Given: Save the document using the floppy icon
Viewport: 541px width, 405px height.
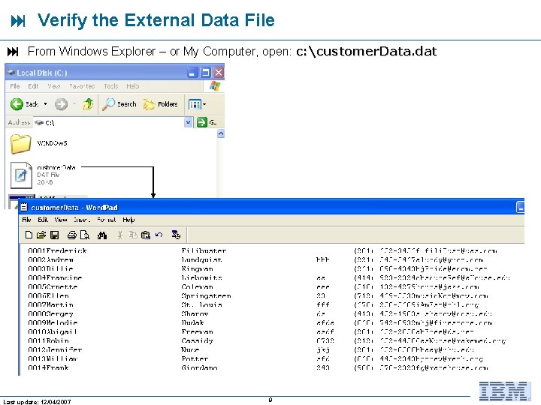Looking at the screenshot, I should 55,235.
